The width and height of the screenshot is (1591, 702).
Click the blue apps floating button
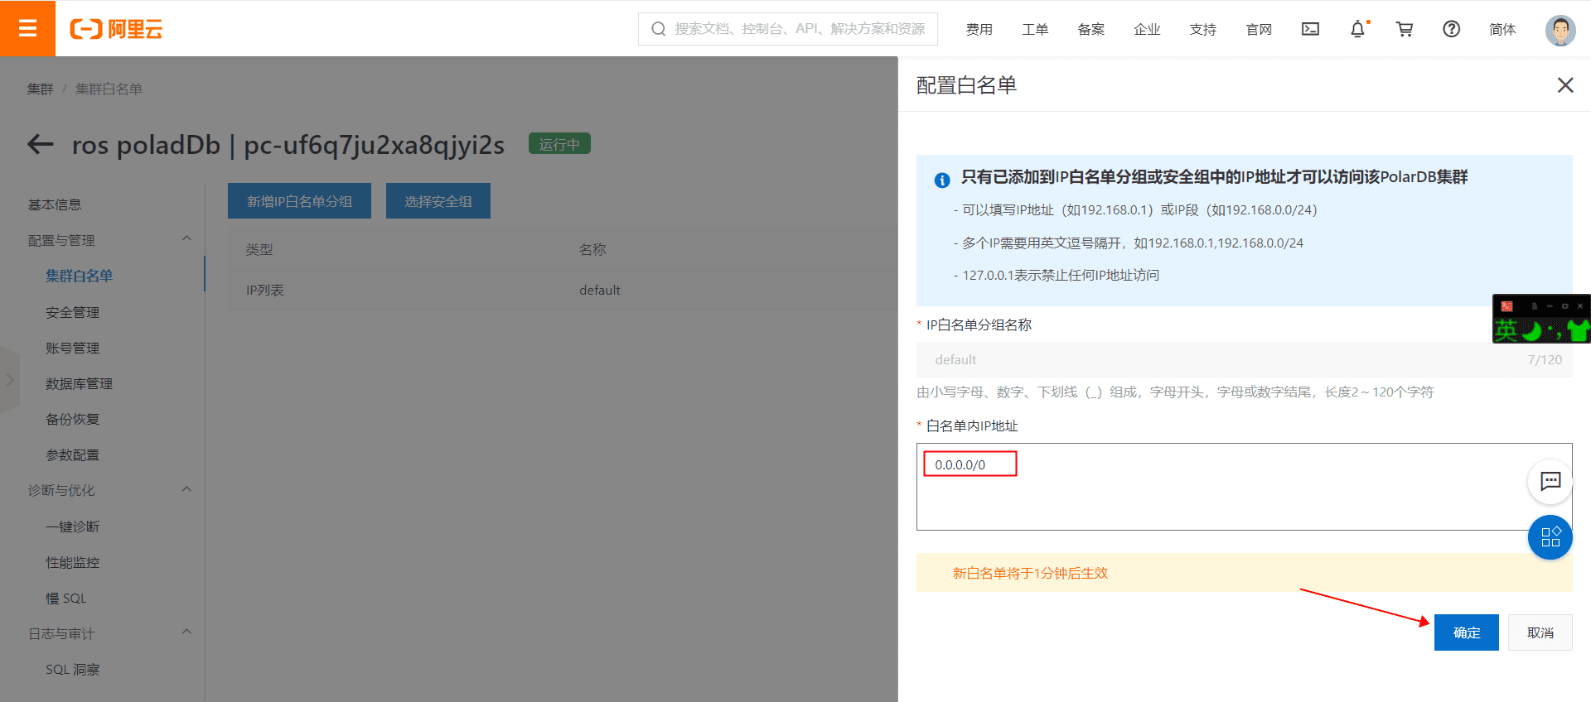(x=1550, y=537)
